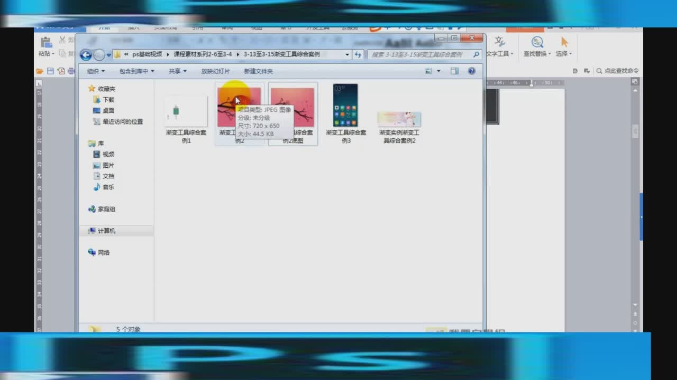The height and width of the screenshot is (380, 677).
Task: Click 放映幻灯片 button
Action: (x=215, y=71)
